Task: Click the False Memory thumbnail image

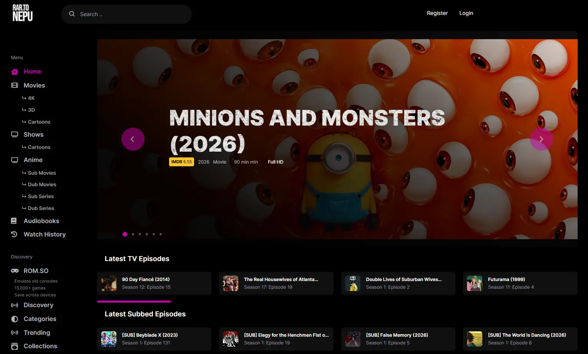Action: pyautogui.click(x=353, y=339)
